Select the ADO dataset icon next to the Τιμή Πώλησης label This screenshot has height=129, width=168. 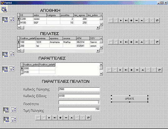[6, 110]
